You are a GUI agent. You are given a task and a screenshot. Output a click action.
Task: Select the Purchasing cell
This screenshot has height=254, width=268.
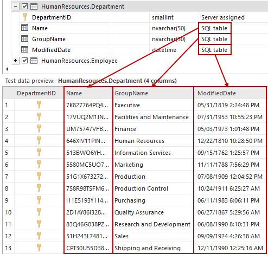tap(153, 200)
